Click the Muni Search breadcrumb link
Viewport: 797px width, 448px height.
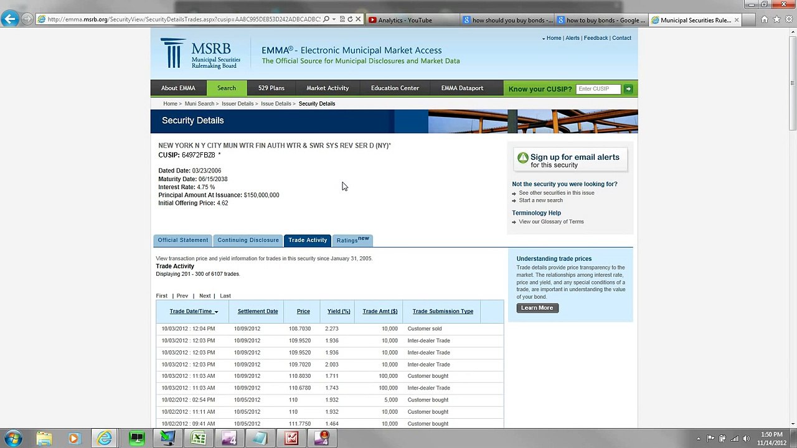199,104
